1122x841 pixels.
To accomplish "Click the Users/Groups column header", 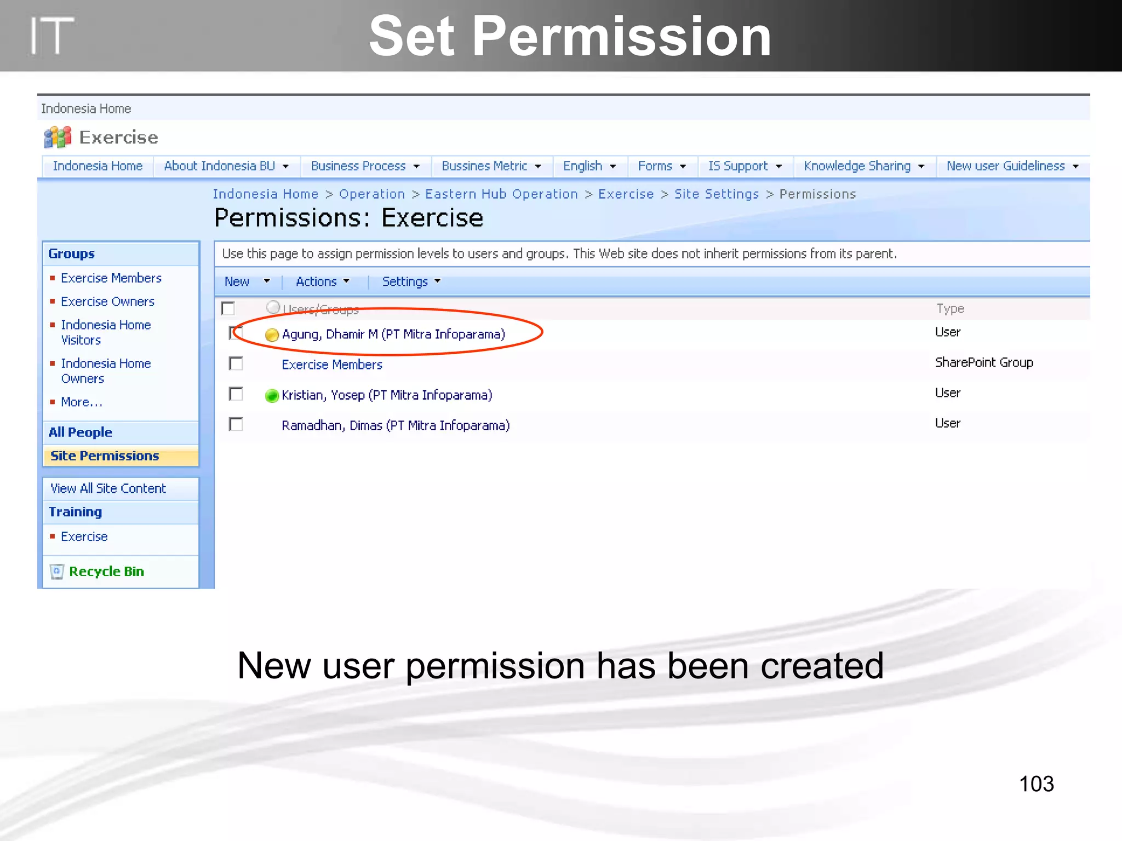I will coord(320,310).
